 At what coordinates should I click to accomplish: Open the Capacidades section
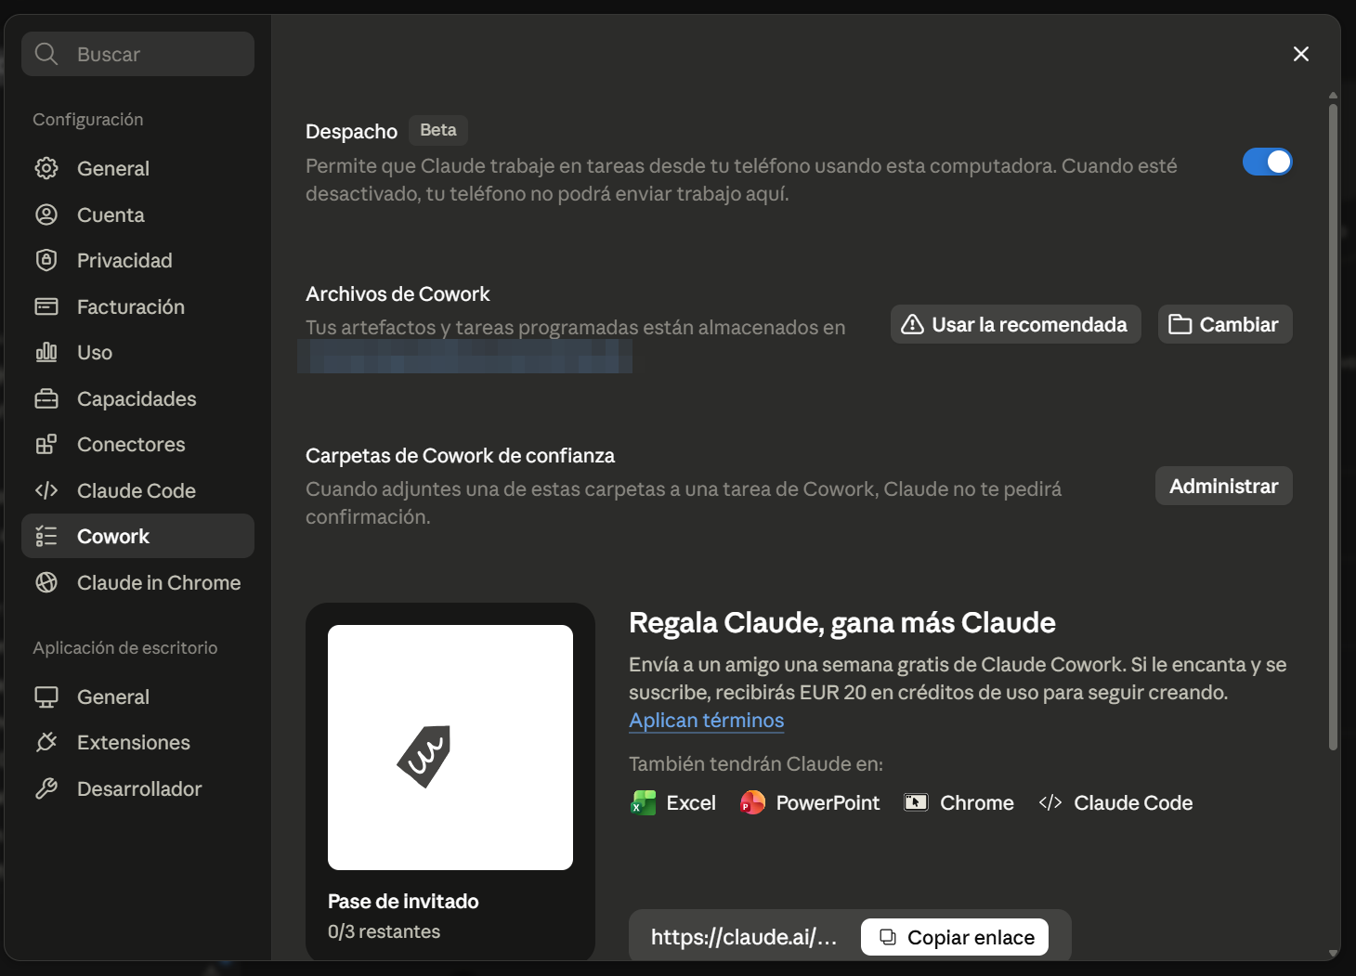tap(137, 398)
